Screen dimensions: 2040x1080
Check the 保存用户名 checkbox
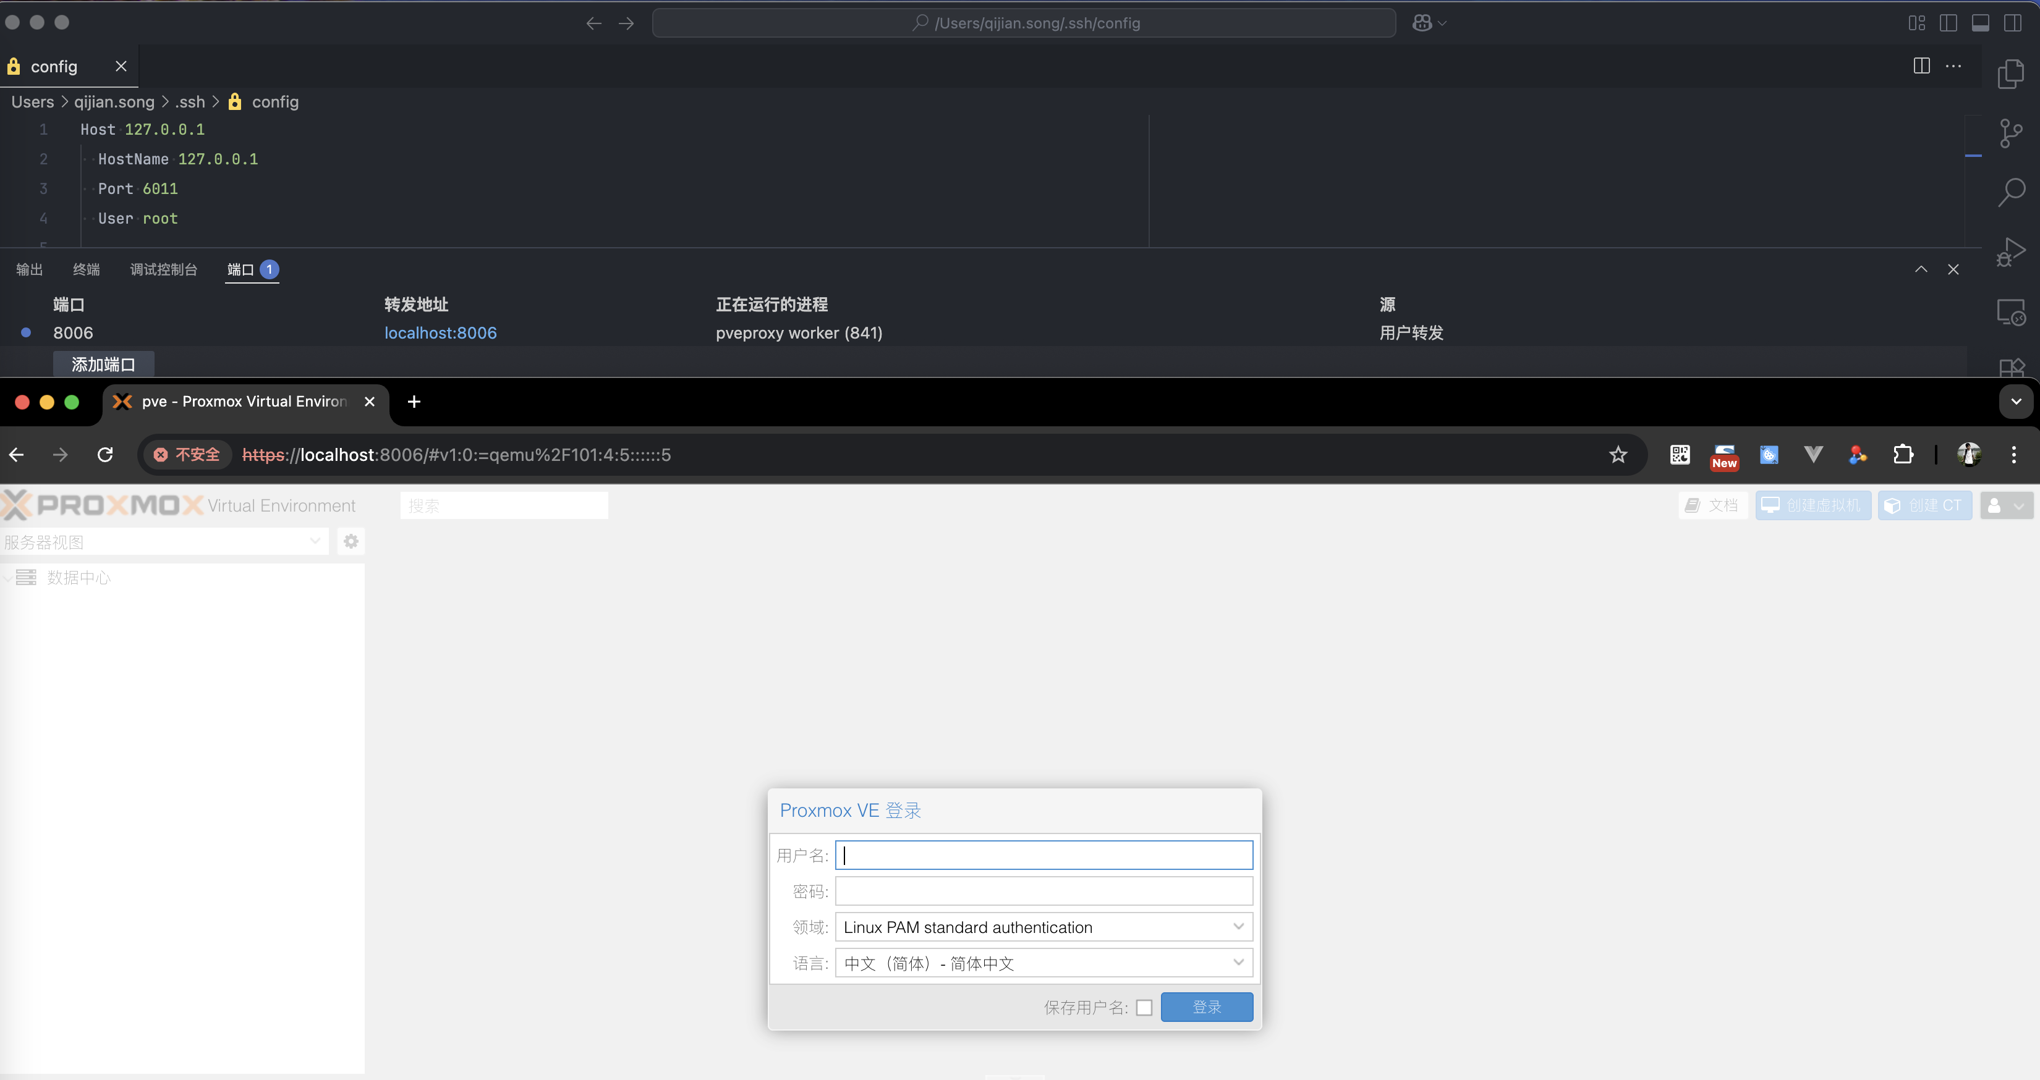point(1144,1007)
